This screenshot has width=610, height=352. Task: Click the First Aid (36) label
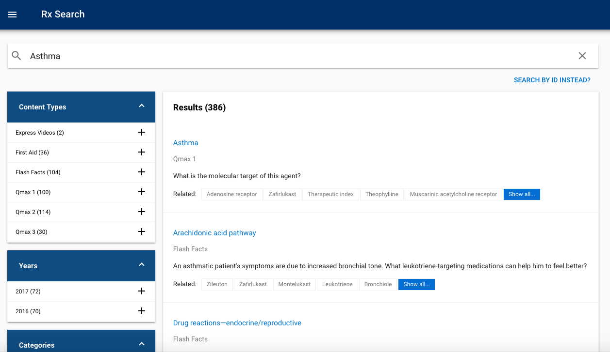click(x=32, y=153)
